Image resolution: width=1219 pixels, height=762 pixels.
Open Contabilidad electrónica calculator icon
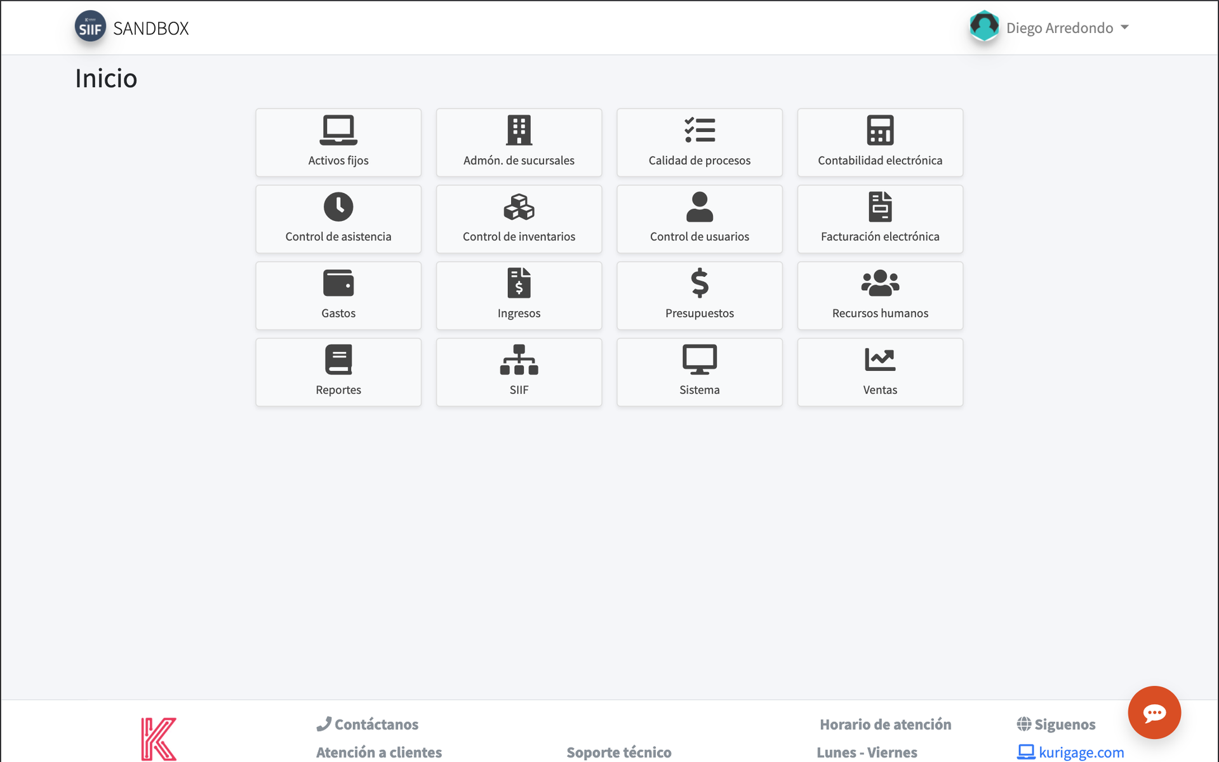tap(880, 130)
